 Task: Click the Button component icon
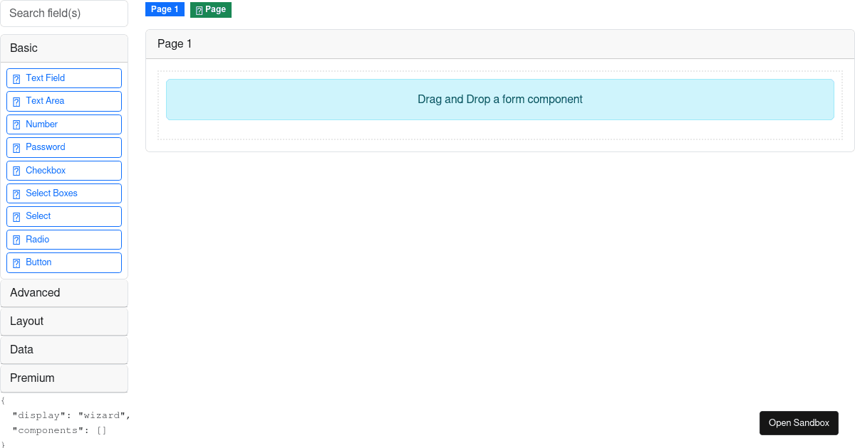[x=16, y=262]
